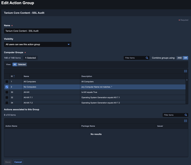Image resolution: width=191 pixels, height=165 pixels.
Task: Set combine groups to OR
Action: (x=186, y=58)
